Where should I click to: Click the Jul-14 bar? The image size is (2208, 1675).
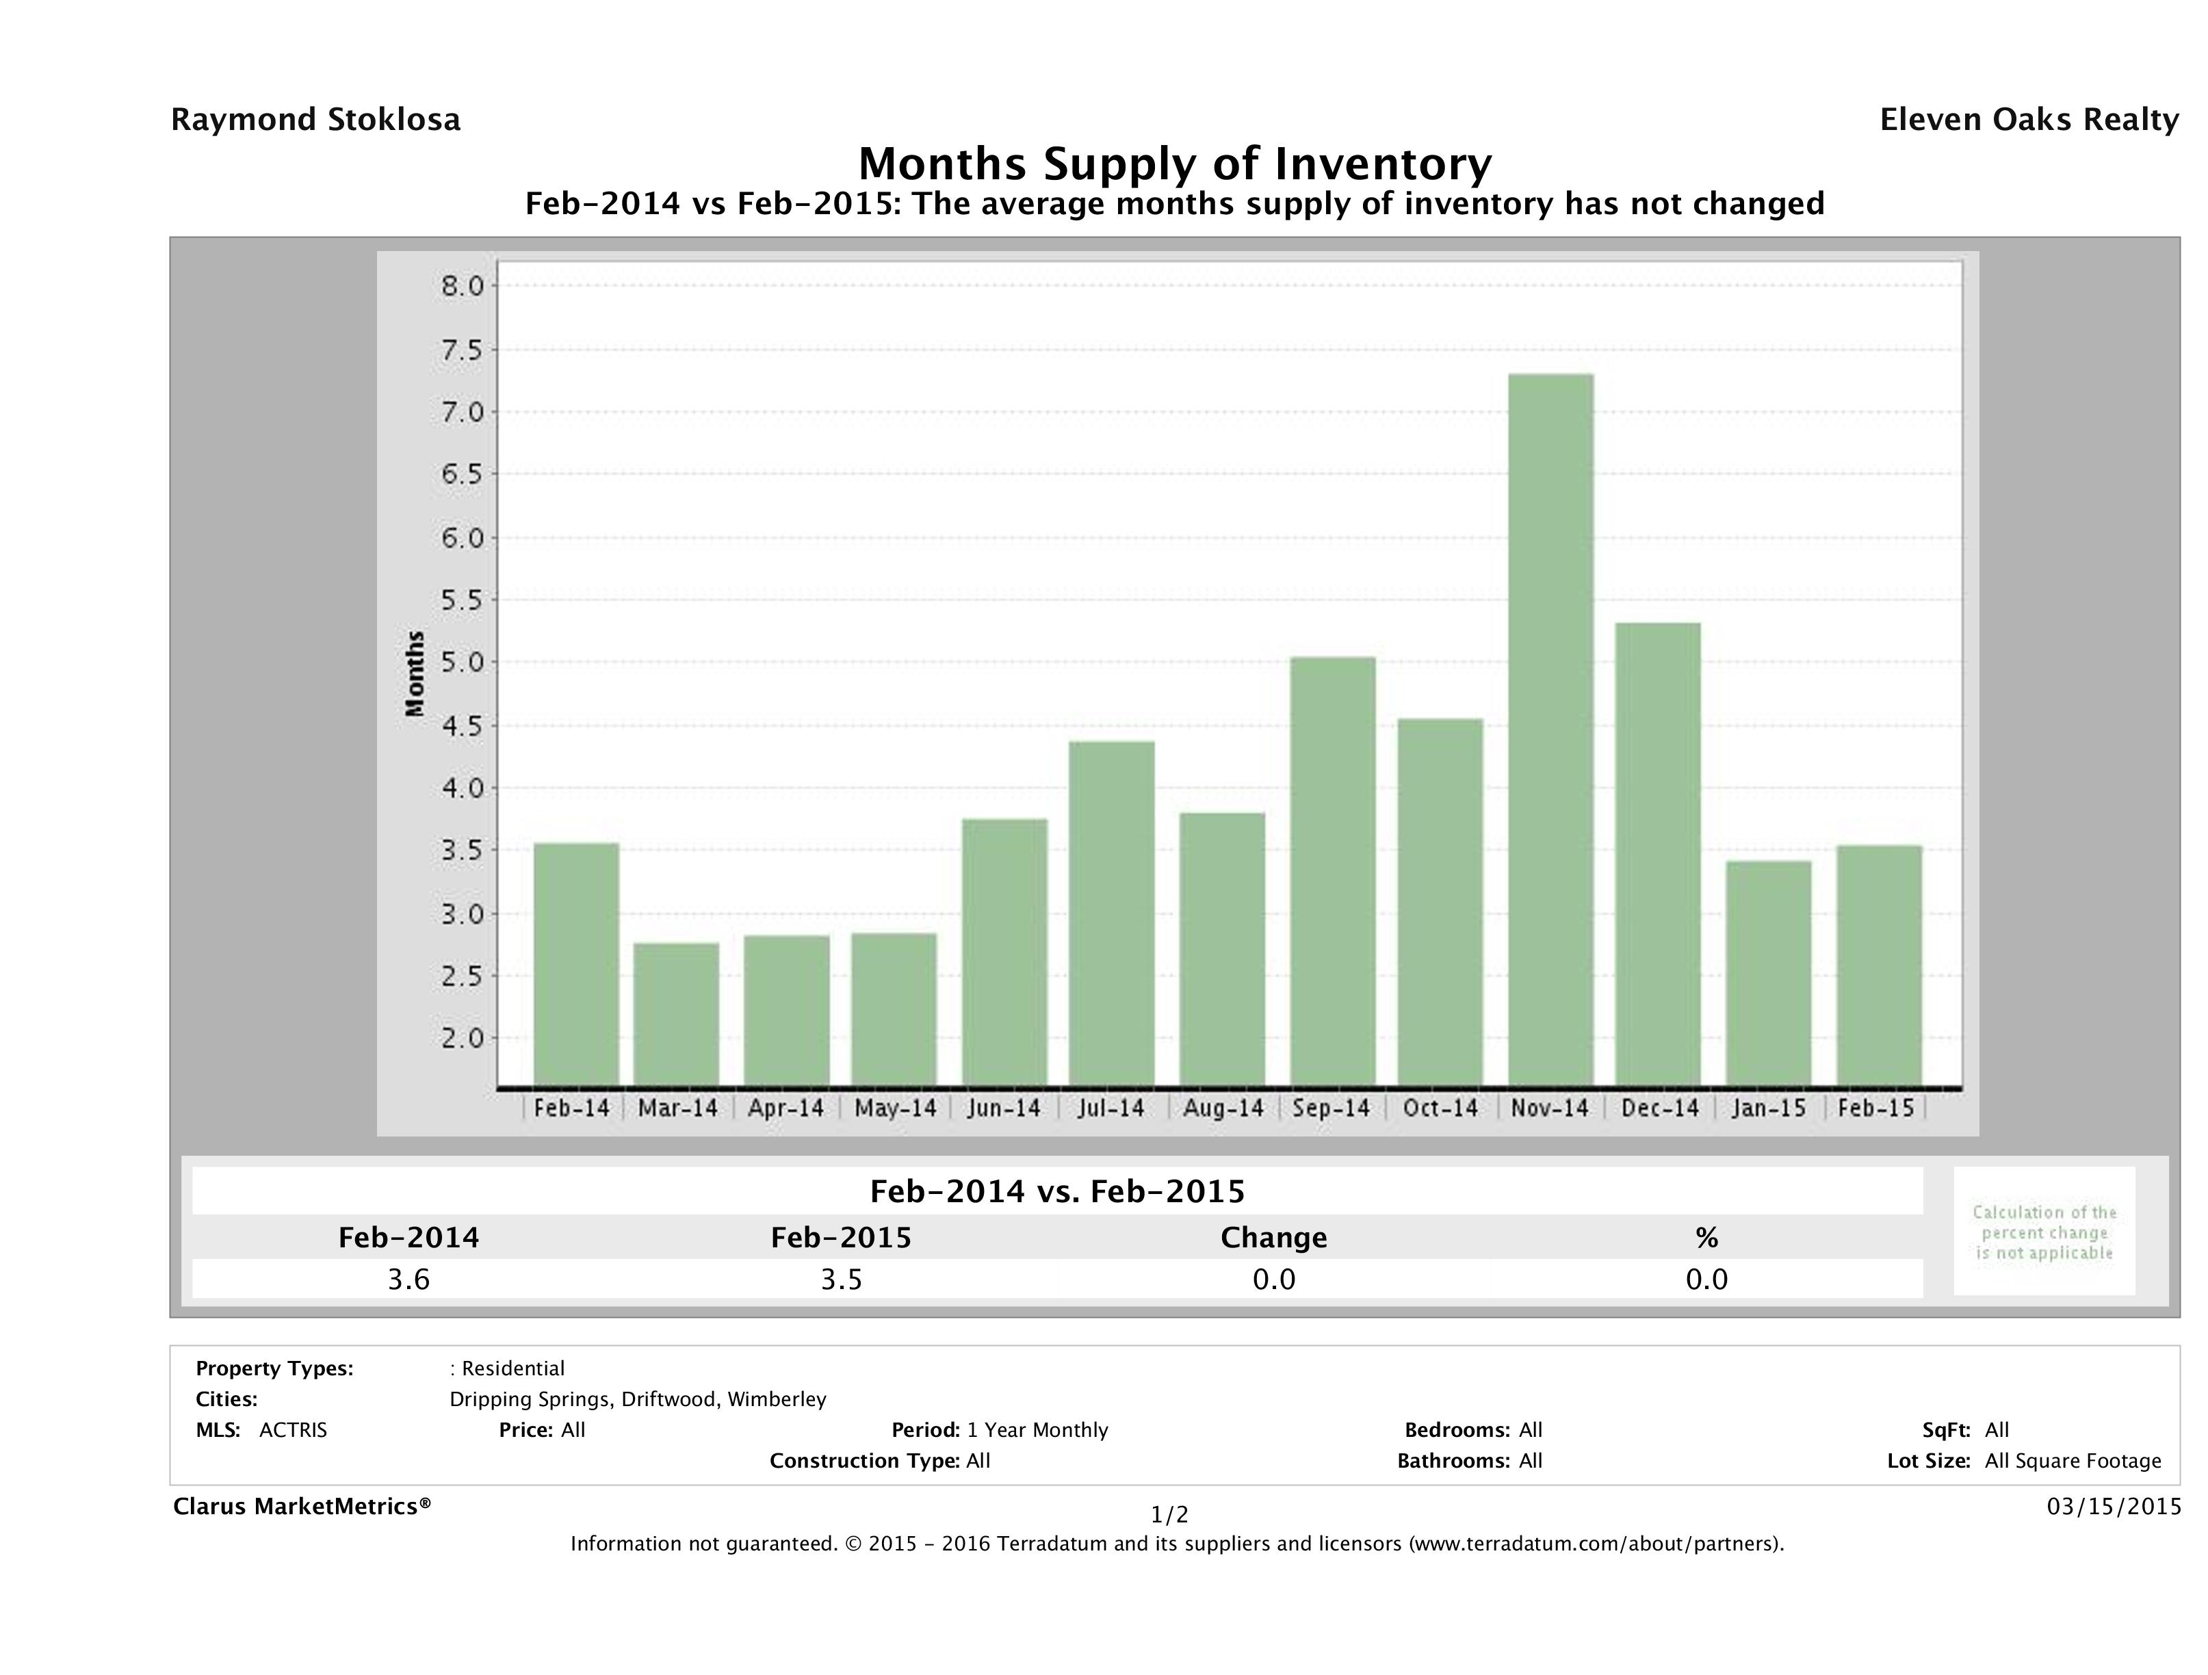[x=1111, y=912]
